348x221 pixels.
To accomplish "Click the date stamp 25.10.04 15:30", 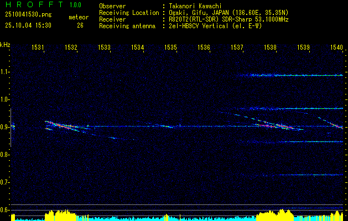I will tap(28, 25).
